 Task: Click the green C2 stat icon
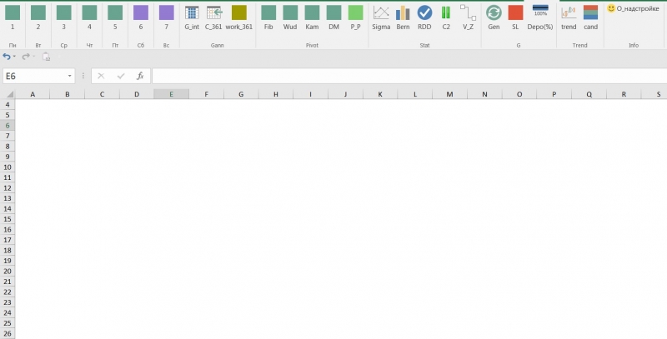(x=446, y=12)
